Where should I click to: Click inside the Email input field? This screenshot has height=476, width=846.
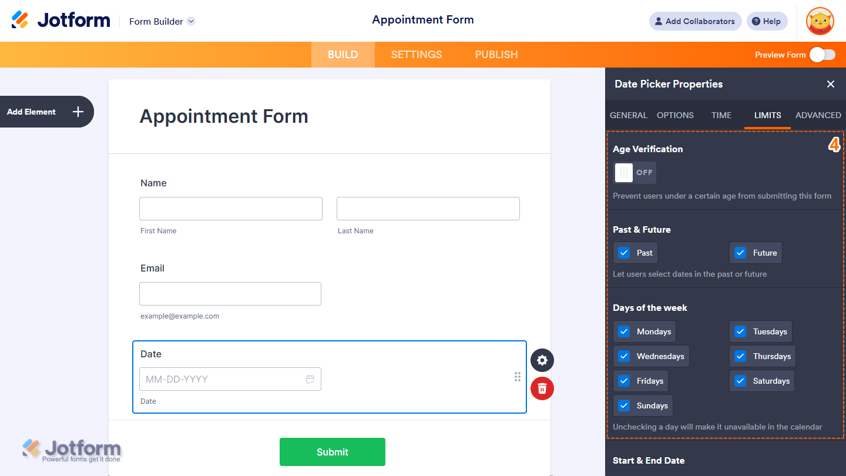[230, 293]
